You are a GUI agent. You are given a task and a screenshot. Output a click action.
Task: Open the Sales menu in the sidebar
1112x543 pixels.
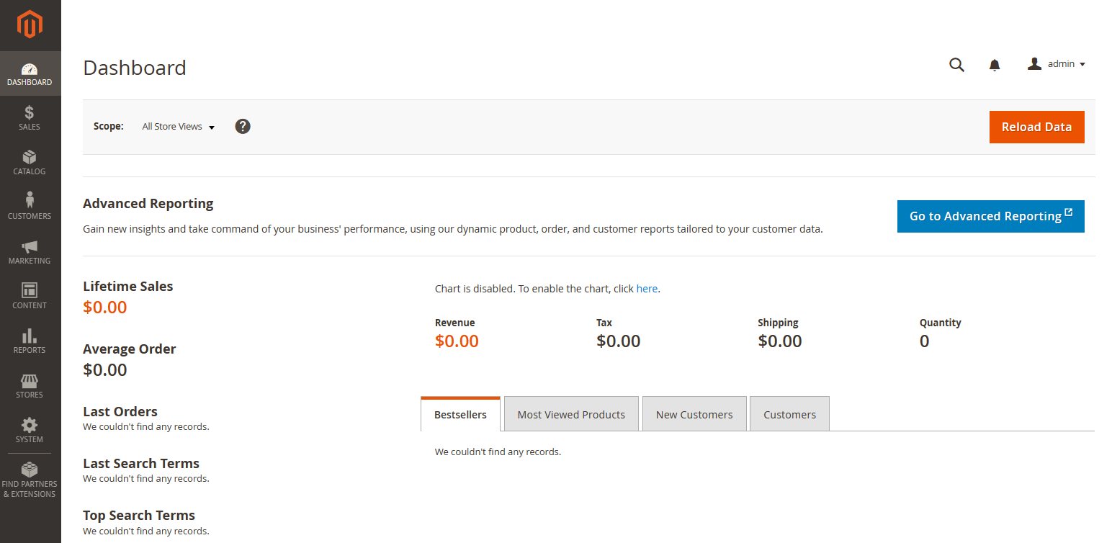click(x=30, y=118)
